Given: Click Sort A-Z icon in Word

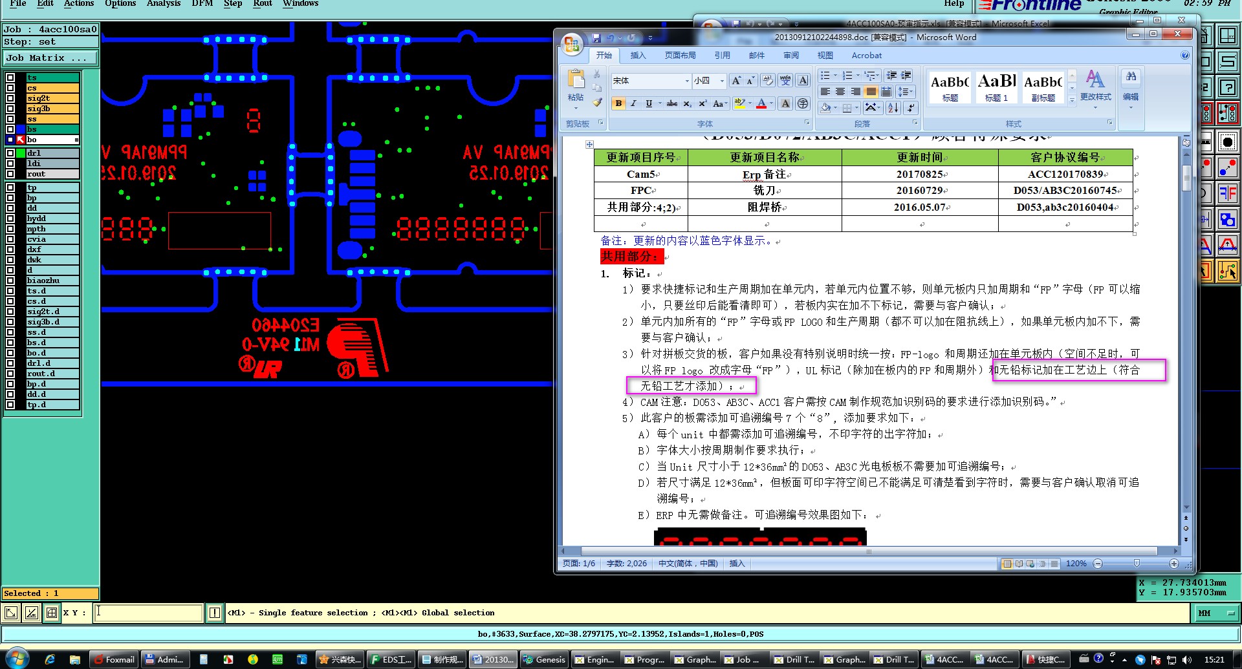Looking at the screenshot, I should click(893, 108).
